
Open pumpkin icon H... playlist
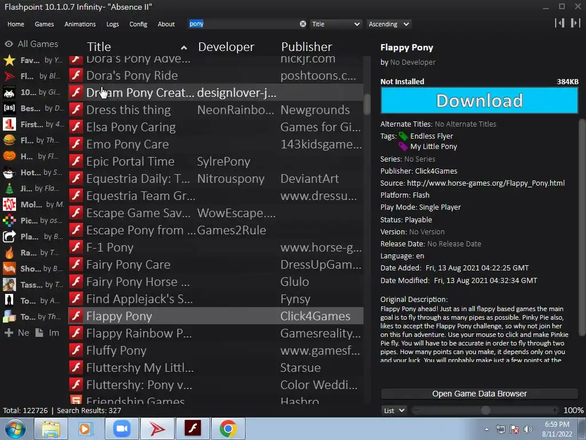(x=9, y=156)
